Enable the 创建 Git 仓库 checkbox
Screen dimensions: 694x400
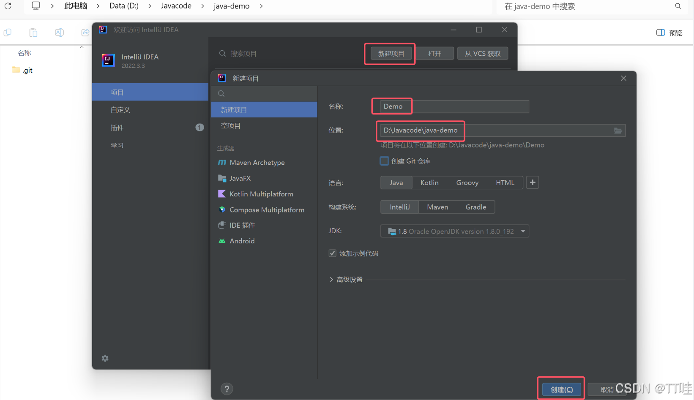(x=384, y=161)
